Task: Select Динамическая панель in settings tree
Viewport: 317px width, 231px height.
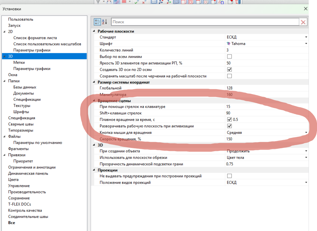Action: coord(28,173)
